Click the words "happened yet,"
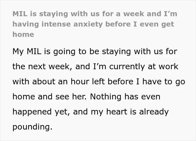The image size is (196, 141). click(x=41, y=112)
